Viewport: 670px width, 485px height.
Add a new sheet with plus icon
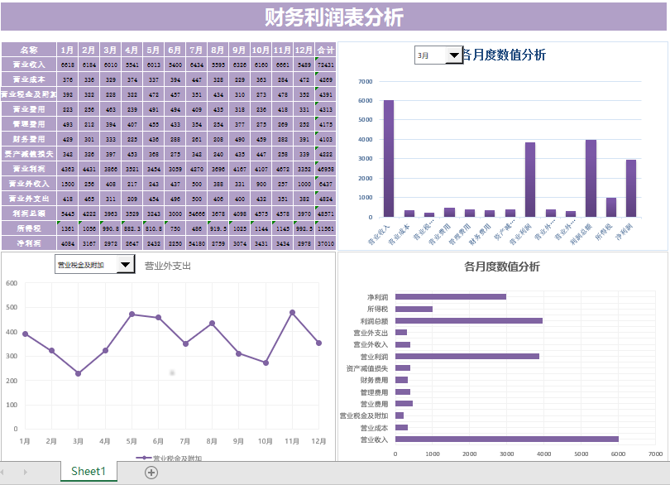151,472
